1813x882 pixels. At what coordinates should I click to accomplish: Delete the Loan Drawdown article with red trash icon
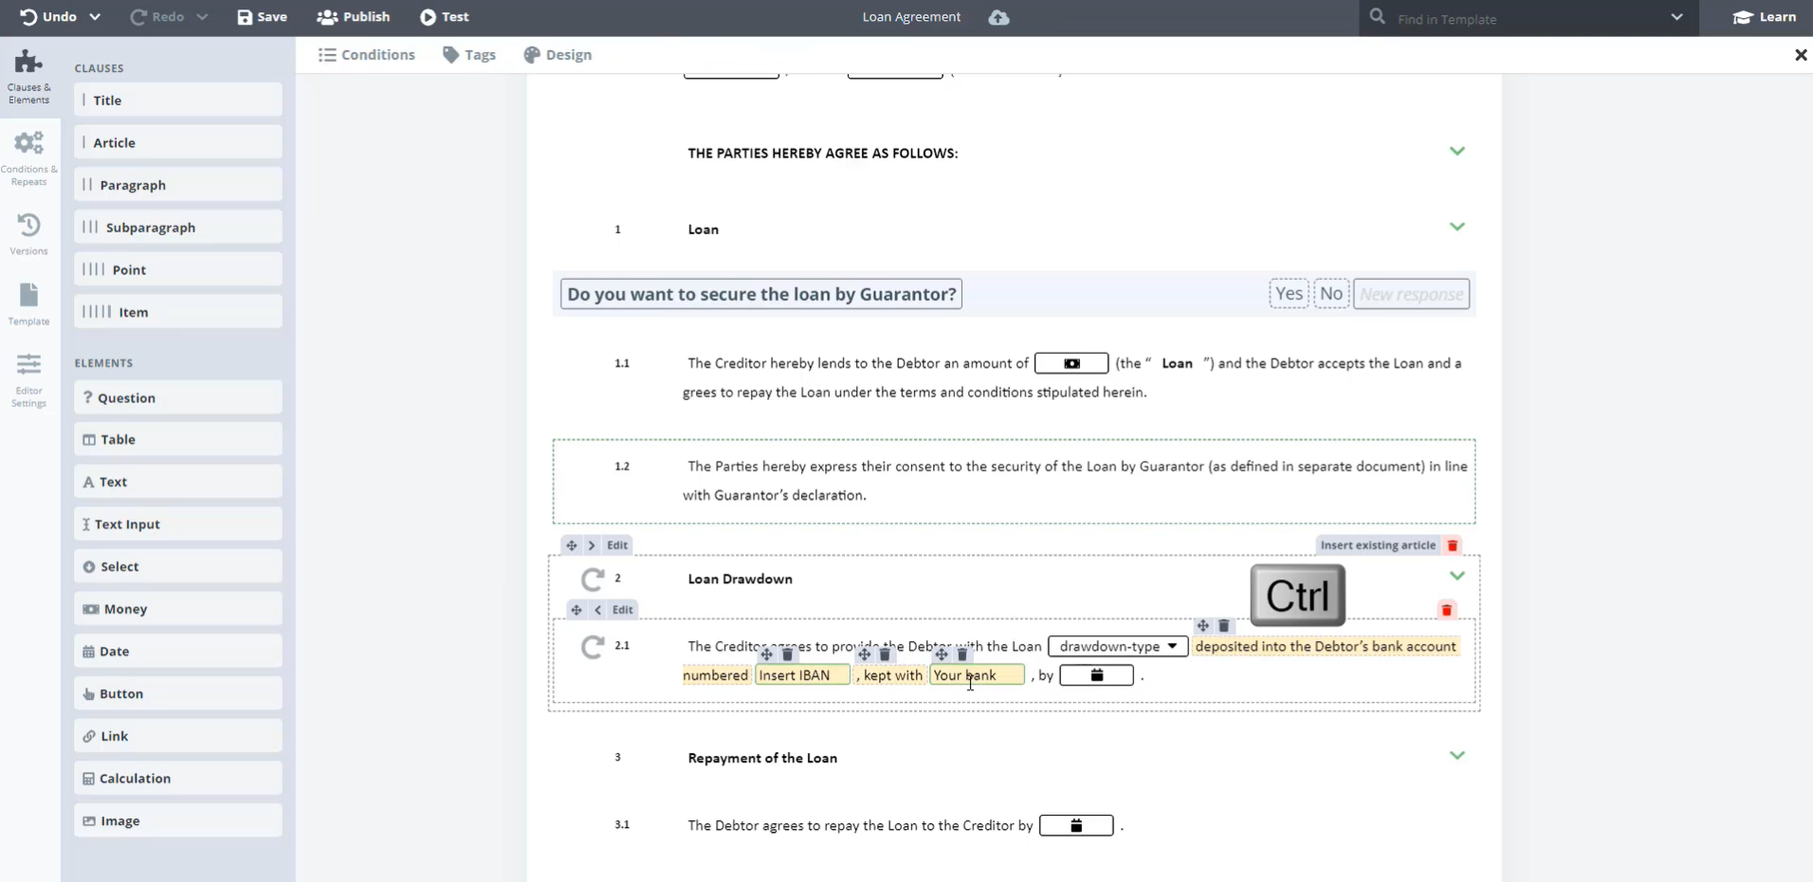1452,545
